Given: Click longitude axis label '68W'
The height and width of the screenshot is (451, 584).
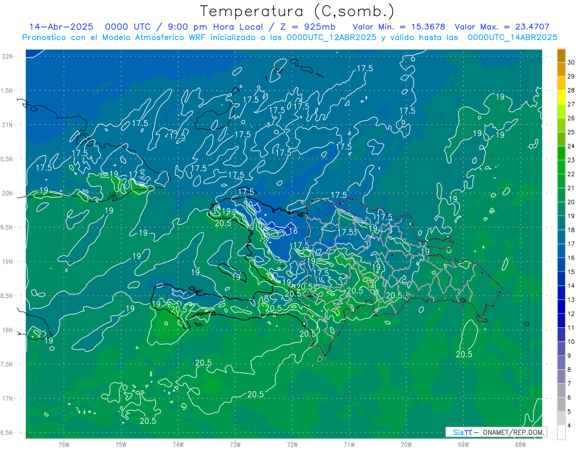Looking at the screenshot, I should click(520, 445).
